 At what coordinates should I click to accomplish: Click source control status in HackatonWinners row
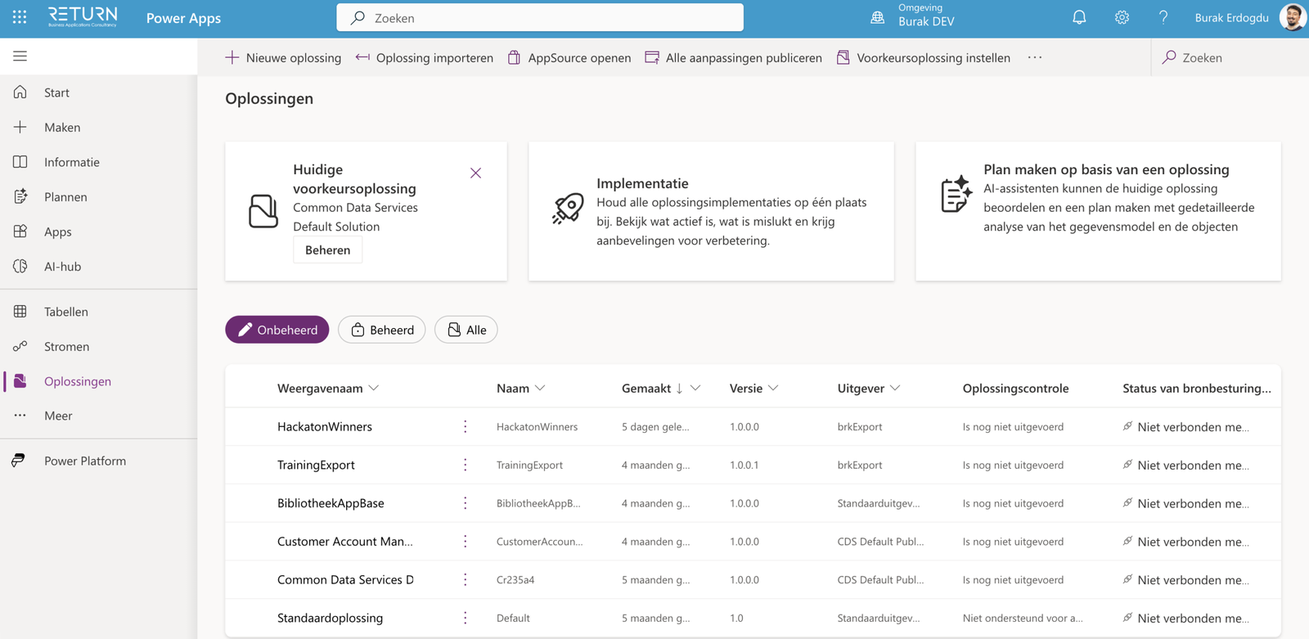[x=1185, y=426]
